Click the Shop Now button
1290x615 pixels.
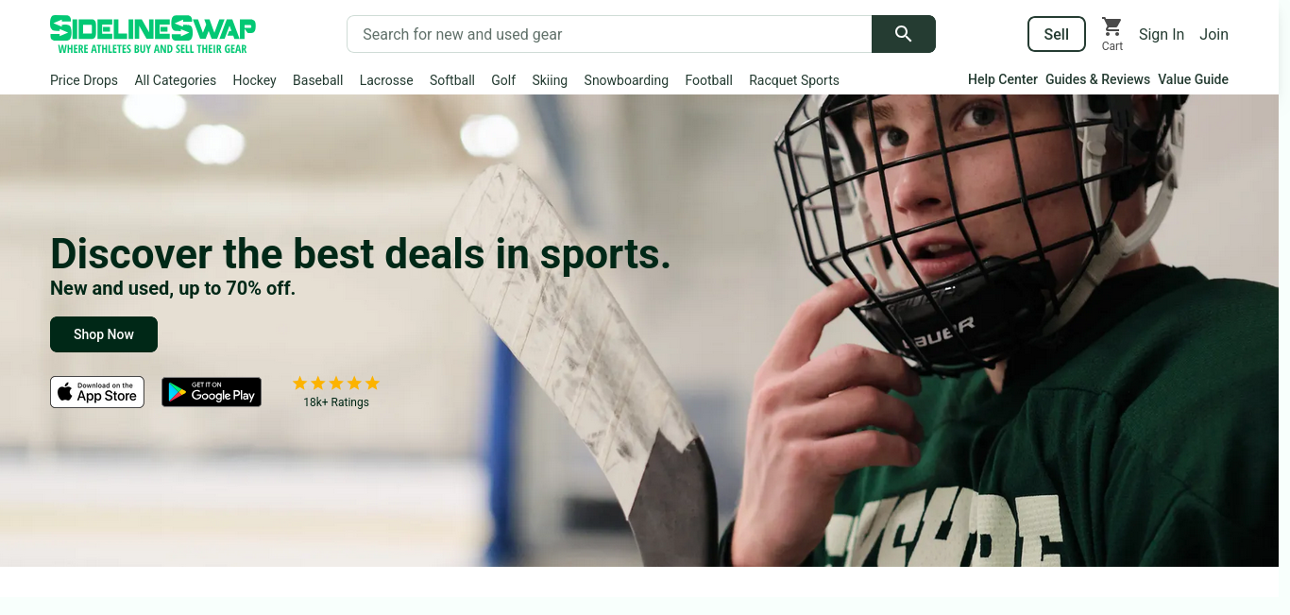[x=104, y=334]
